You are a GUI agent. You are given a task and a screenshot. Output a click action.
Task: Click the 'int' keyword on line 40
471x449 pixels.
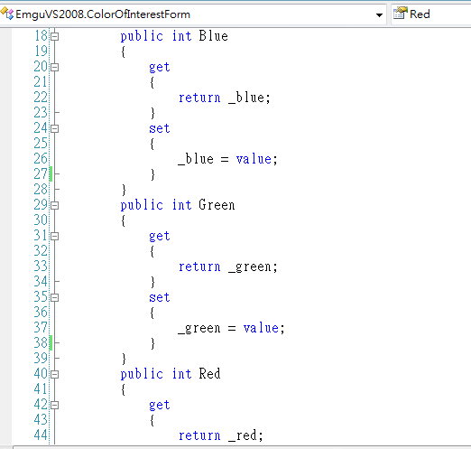tap(181, 374)
